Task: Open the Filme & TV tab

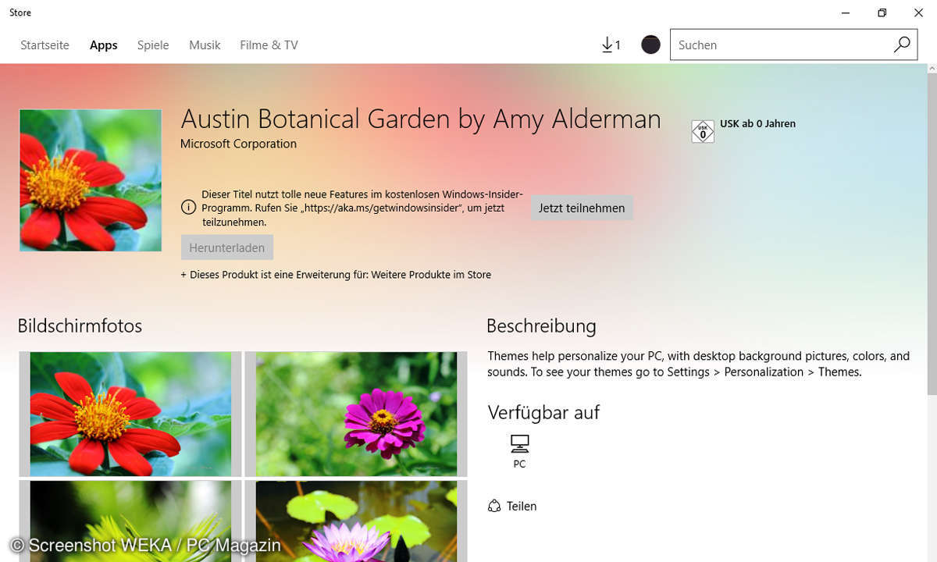Action: [x=269, y=45]
